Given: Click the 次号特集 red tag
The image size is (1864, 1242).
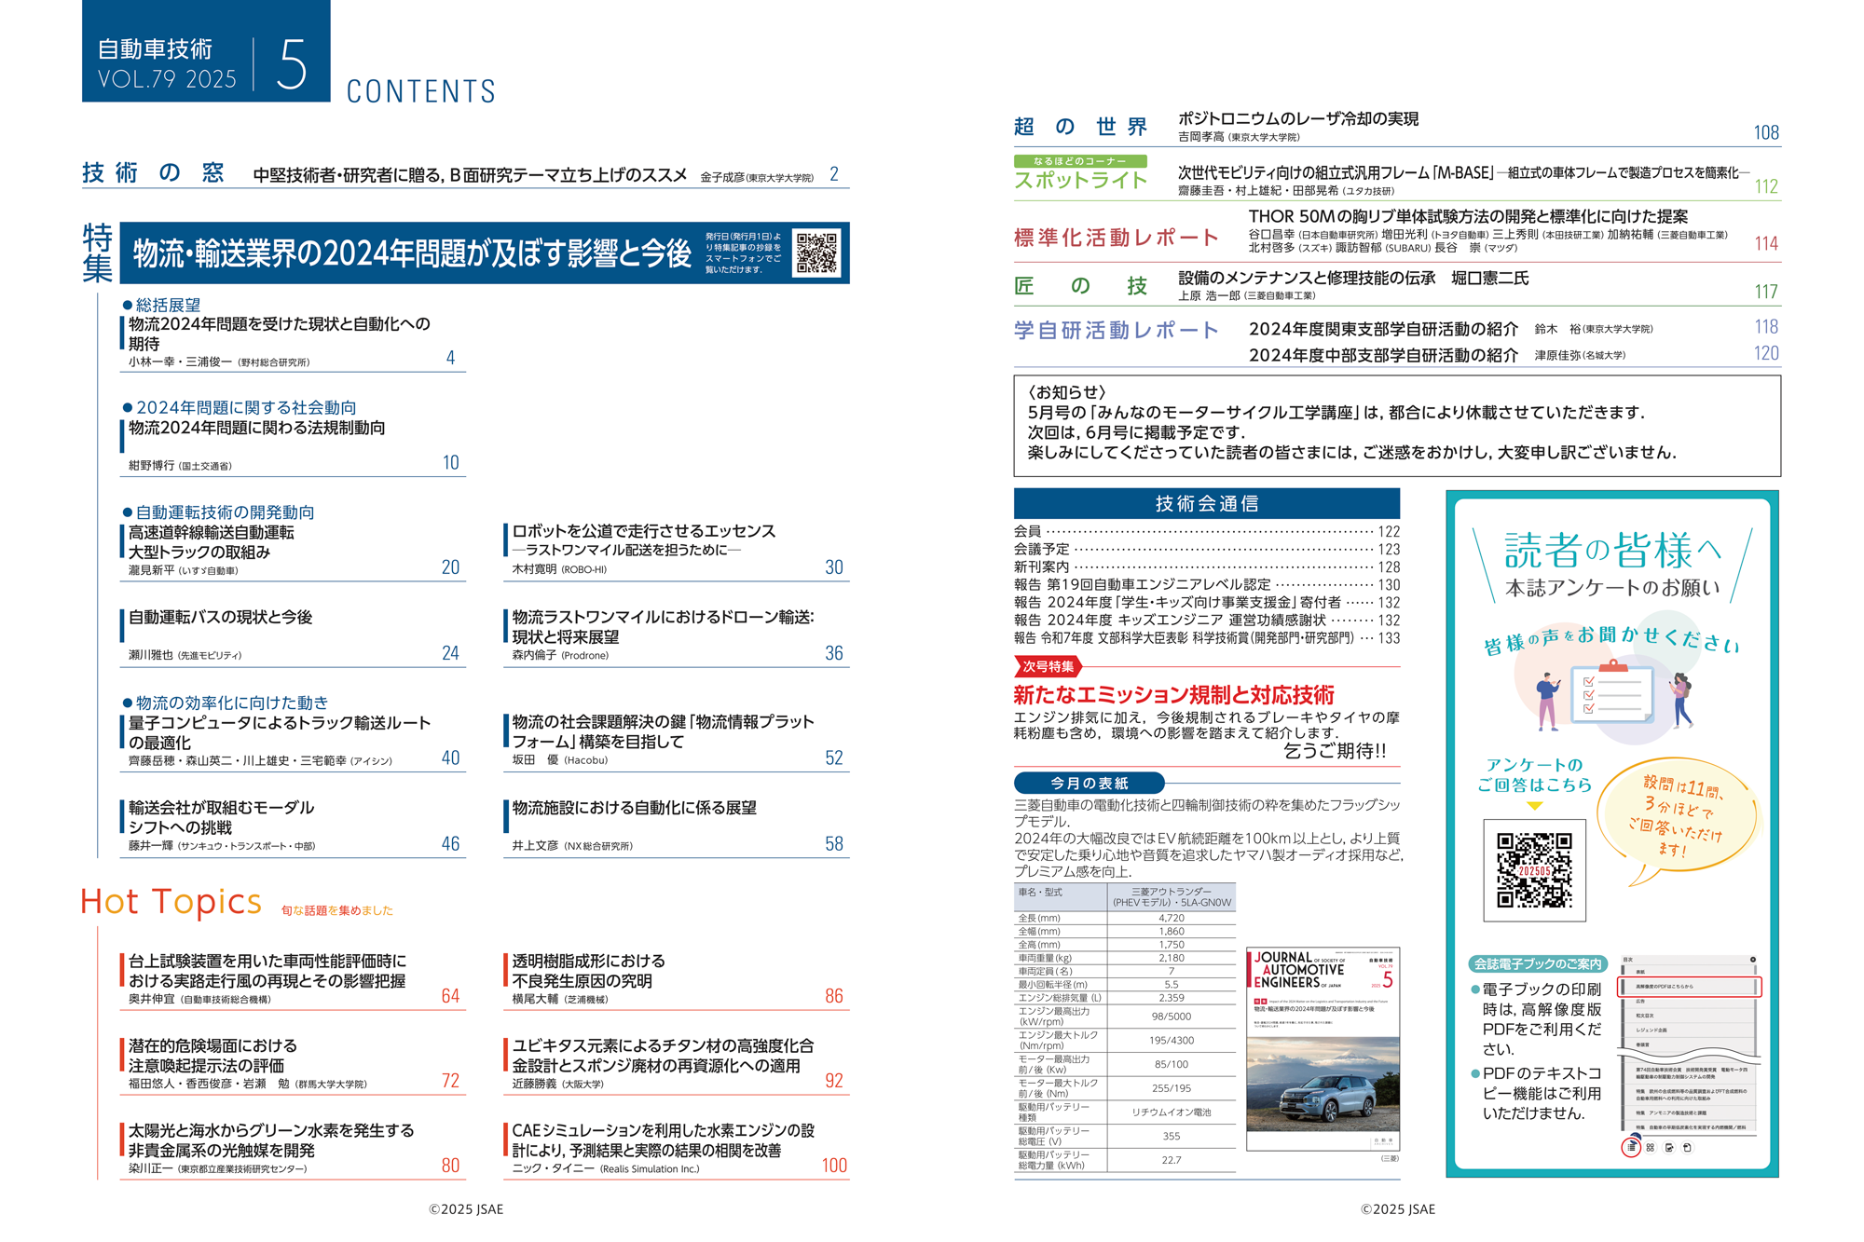Looking at the screenshot, I should [1048, 666].
